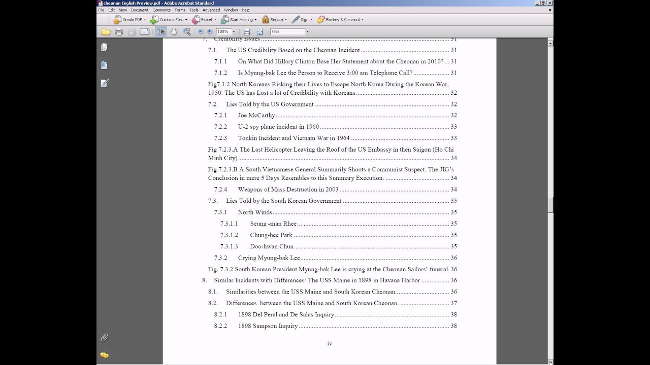Email the document using the envelope icon
The height and width of the screenshot is (365, 650).
[145, 32]
